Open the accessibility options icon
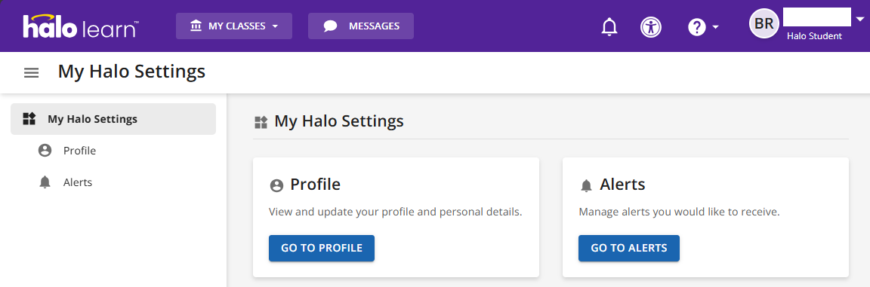This screenshot has width=870, height=287. 651,26
